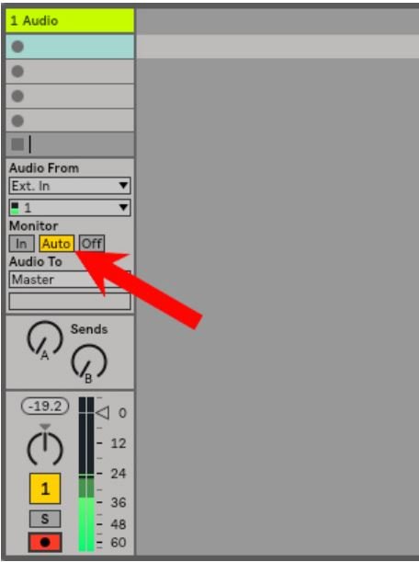Toggle the yellow track activator 1 button
The height and width of the screenshot is (562, 419).
pyautogui.click(x=45, y=488)
